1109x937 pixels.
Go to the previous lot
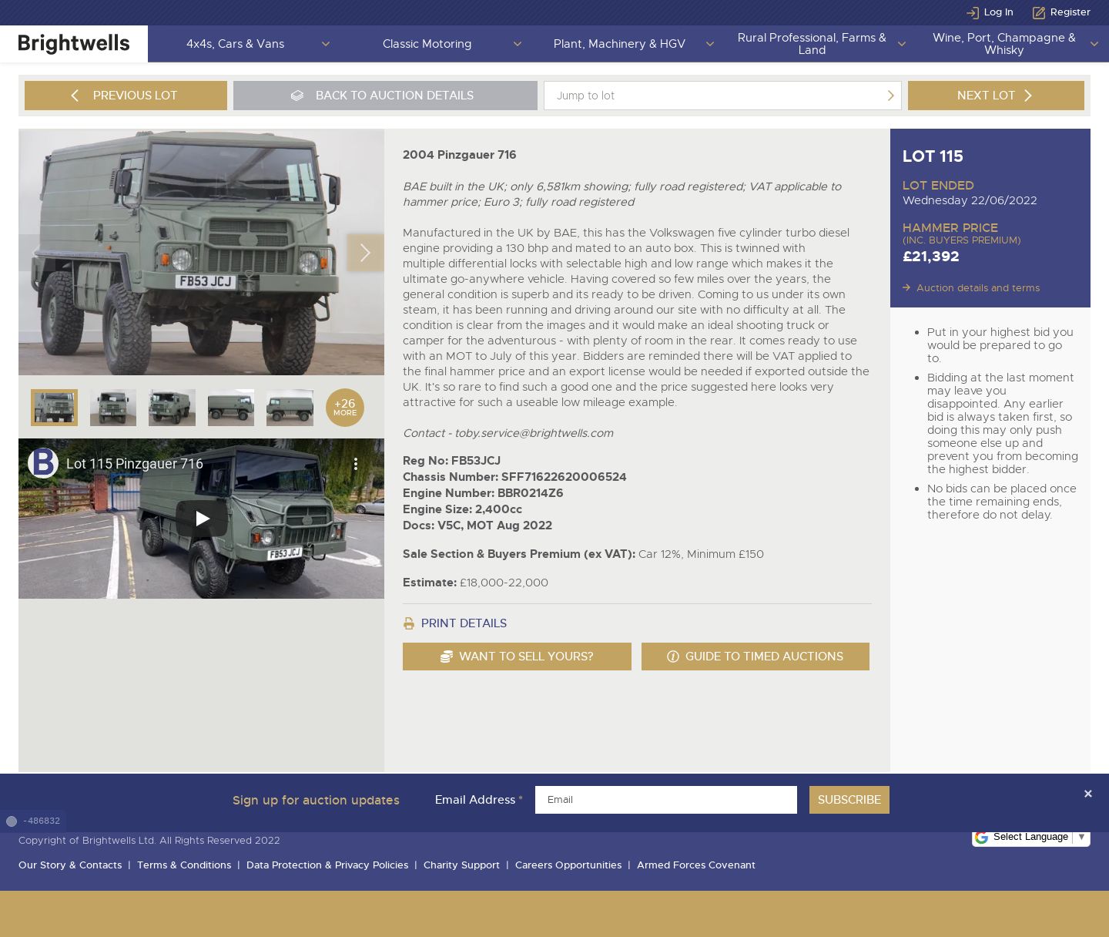coord(126,96)
